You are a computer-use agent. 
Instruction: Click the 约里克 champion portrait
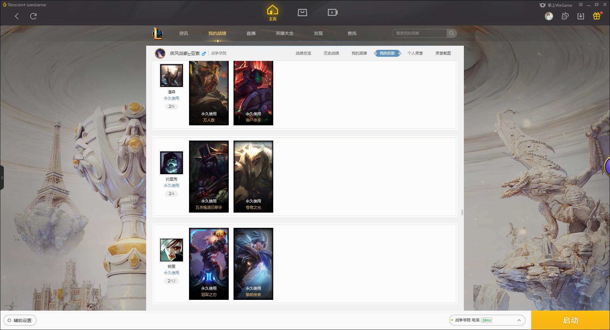point(171,163)
